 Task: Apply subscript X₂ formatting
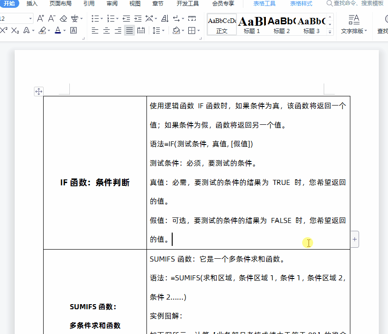tap(15, 30)
